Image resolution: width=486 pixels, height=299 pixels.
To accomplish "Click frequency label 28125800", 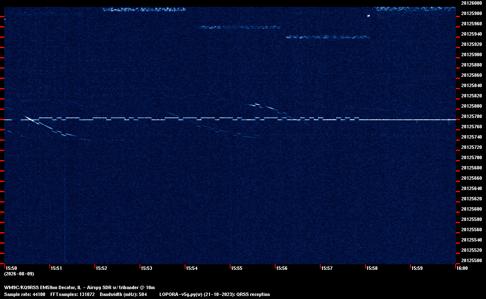I will 471,106.
